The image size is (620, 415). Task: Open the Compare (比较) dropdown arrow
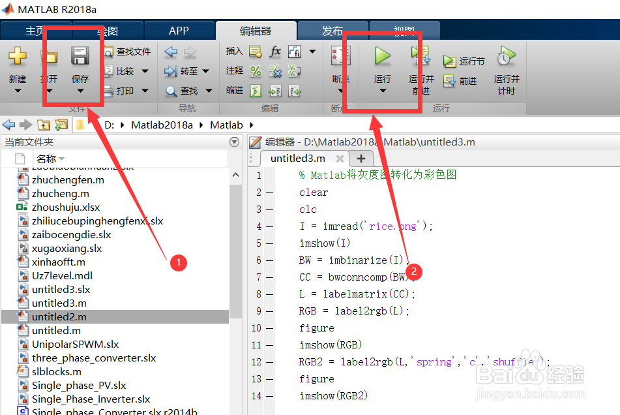[145, 71]
